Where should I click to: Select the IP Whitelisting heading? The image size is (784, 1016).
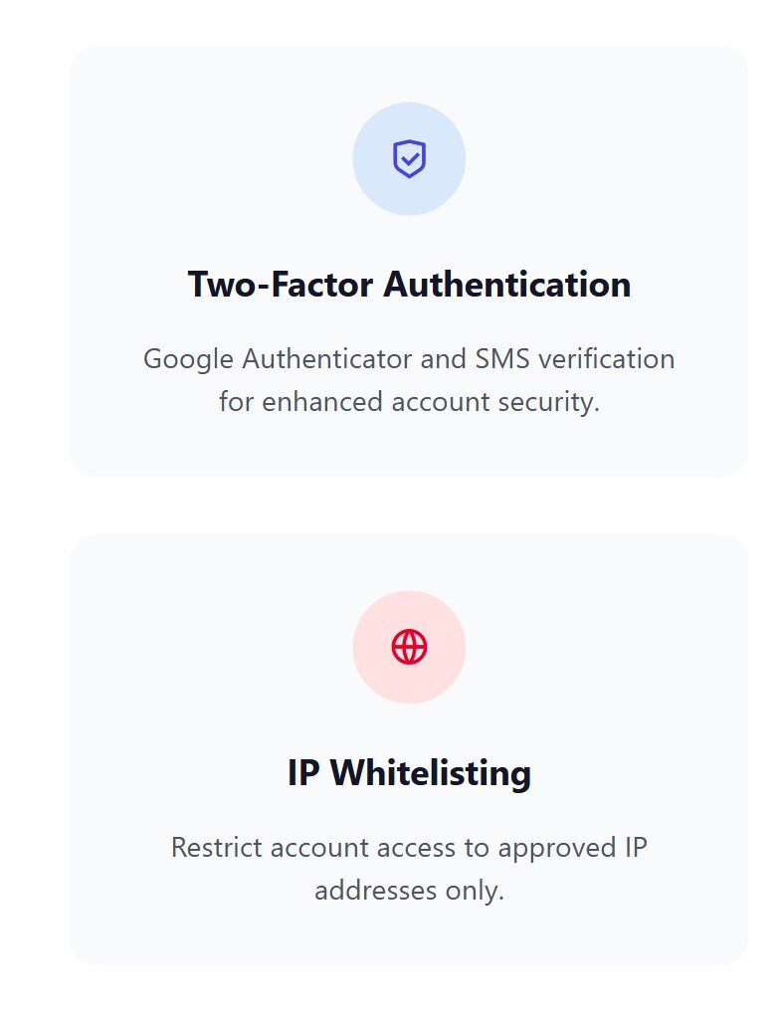coord(409,773)
